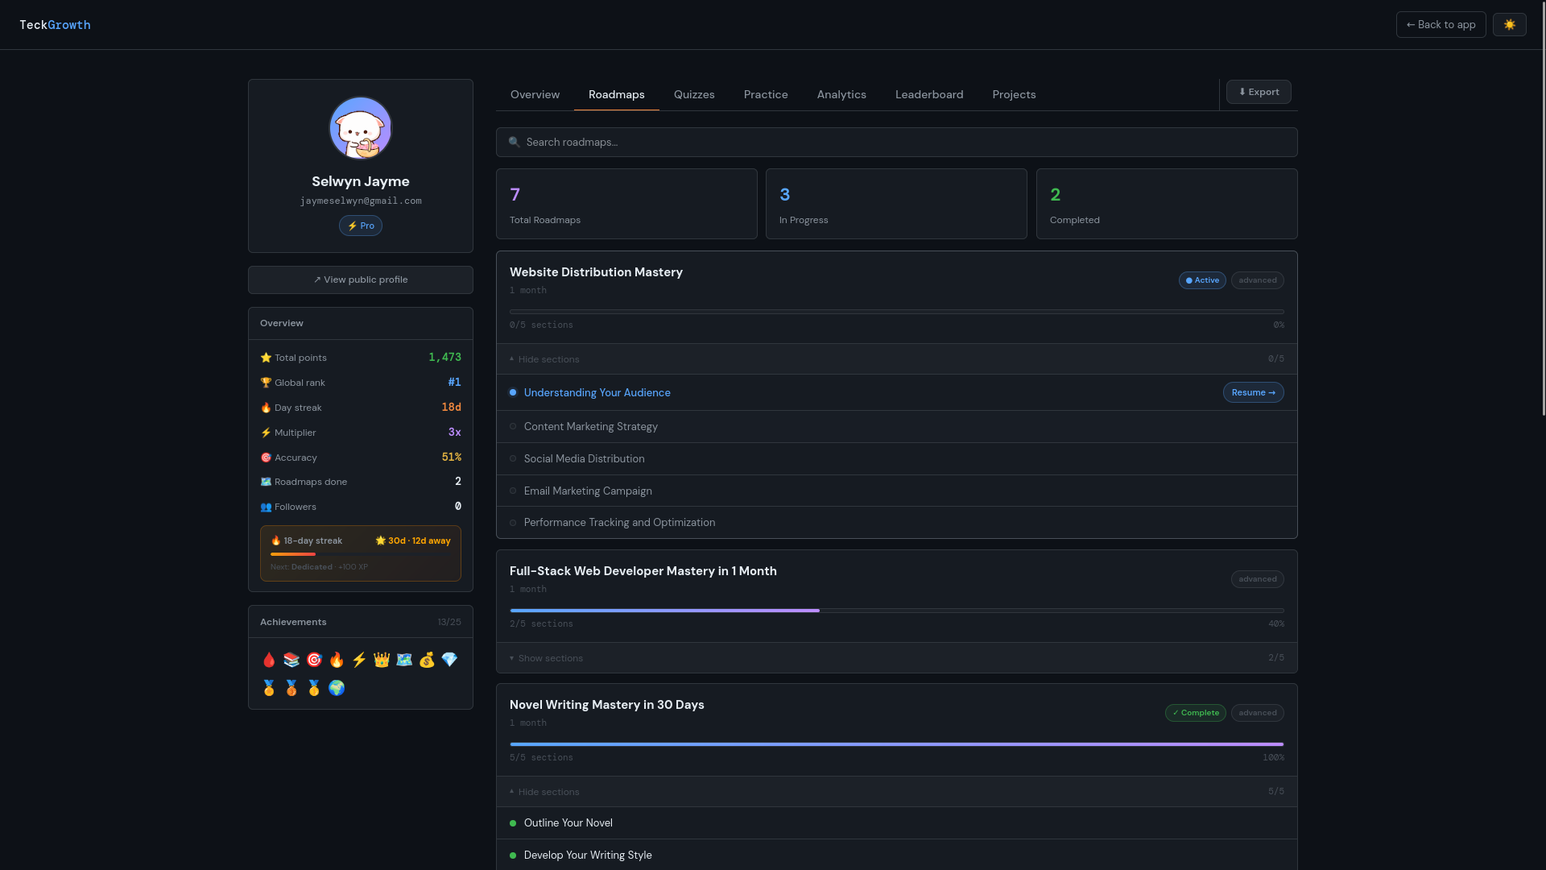Click Novel Writing Mastery in 30 Days title

click(x=606, y=705)
